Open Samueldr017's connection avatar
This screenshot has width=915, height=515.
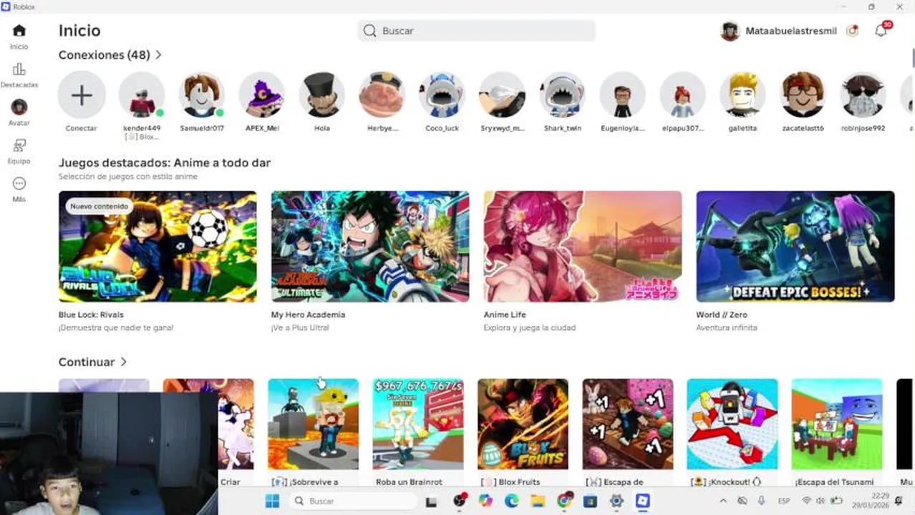click(202, 95)
